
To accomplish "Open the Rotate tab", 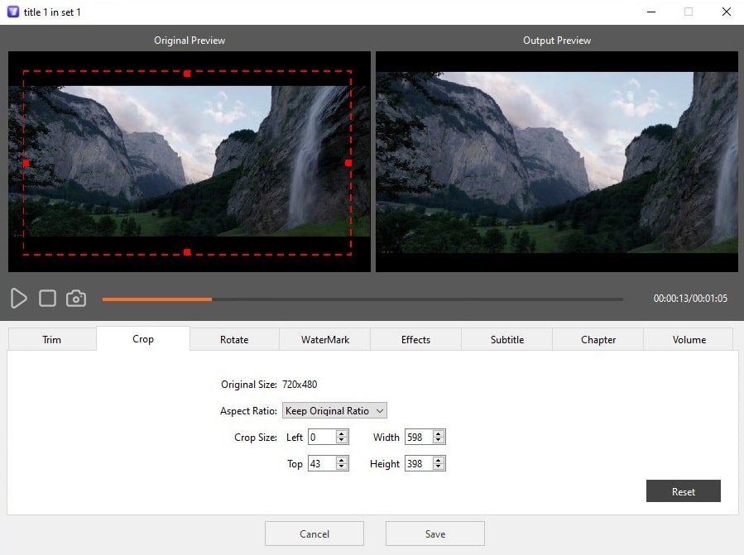I will click(233, 339).
